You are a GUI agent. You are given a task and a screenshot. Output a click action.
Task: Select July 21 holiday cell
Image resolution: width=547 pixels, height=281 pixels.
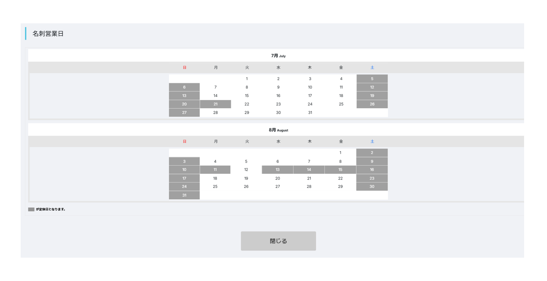[x=216, y=104]
